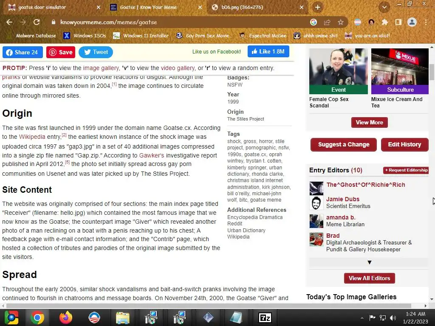Open the Urban Dictionary reference
Screen dimensions: 435x326
pyautogui.click(x=246, y=230)
